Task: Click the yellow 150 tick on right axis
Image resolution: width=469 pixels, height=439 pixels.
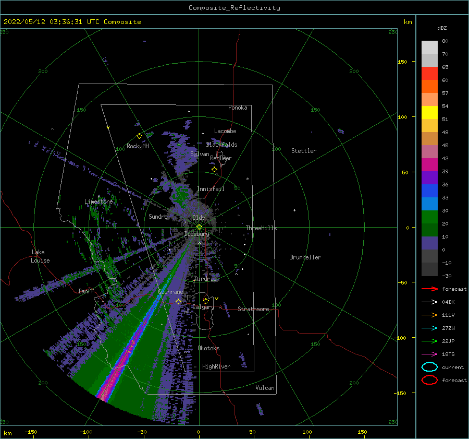Action: [x=402, y=62]
